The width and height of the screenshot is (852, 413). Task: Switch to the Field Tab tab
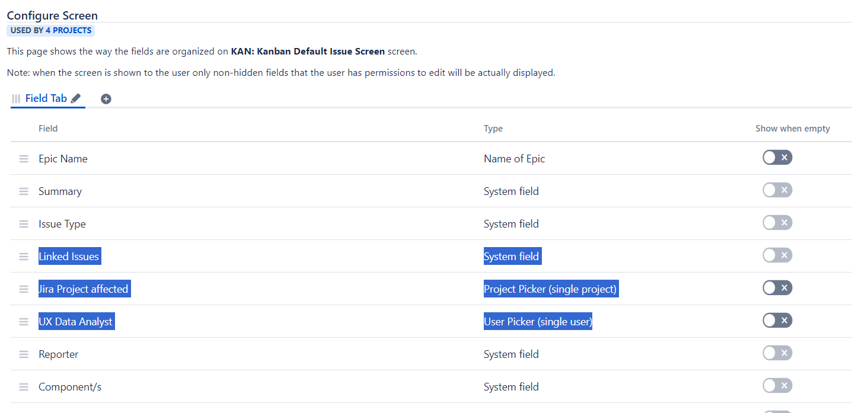coord(46,98)
